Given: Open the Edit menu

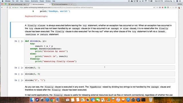Looking at the screenshot, I should tap(17, 1).
